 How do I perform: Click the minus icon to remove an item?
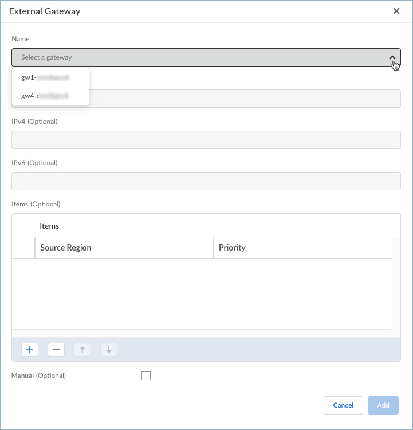click(56, 350)
